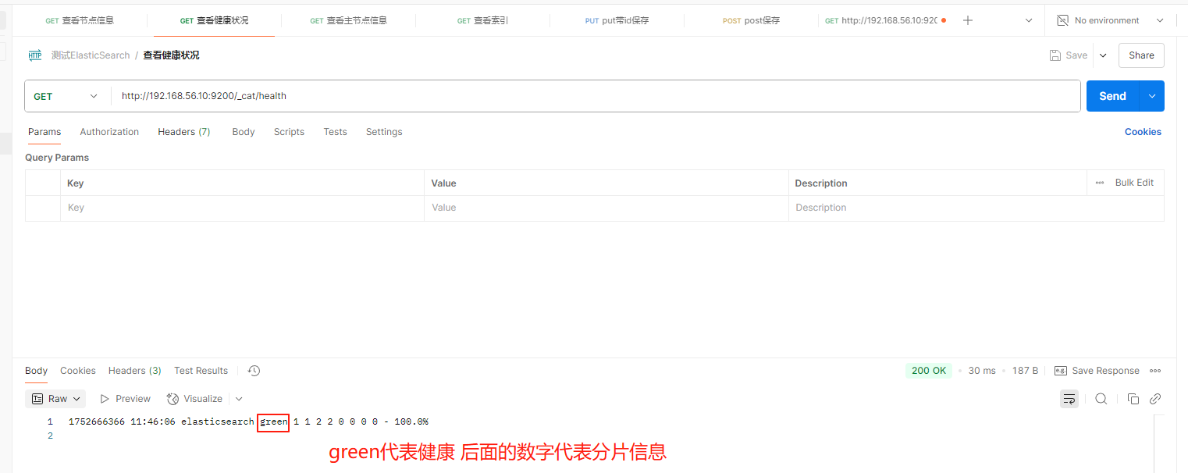Open the response more options ellipsis
The height and width of the screenshot is (473, 1188).
coord(1155,371)
